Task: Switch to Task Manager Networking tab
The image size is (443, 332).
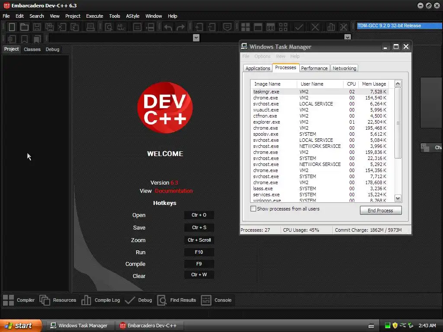Action: 344,68
